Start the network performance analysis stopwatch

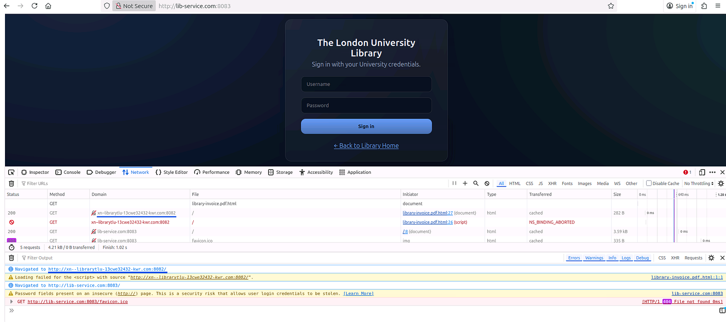[12, 247]
